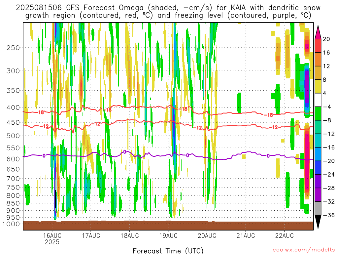Click the 450 pressure level label
Screen dimensions: 338x254
point(13,122)
